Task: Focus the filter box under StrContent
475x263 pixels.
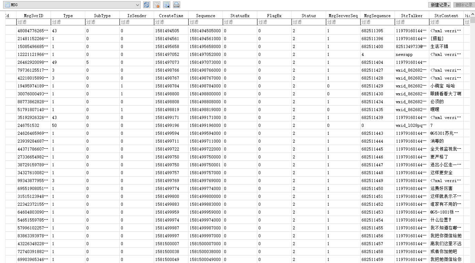Action: 446,22
